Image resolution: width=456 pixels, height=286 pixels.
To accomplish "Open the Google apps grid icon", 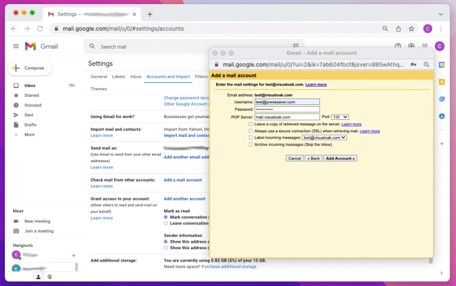I will pyautogui.click(x=425, y=46).
